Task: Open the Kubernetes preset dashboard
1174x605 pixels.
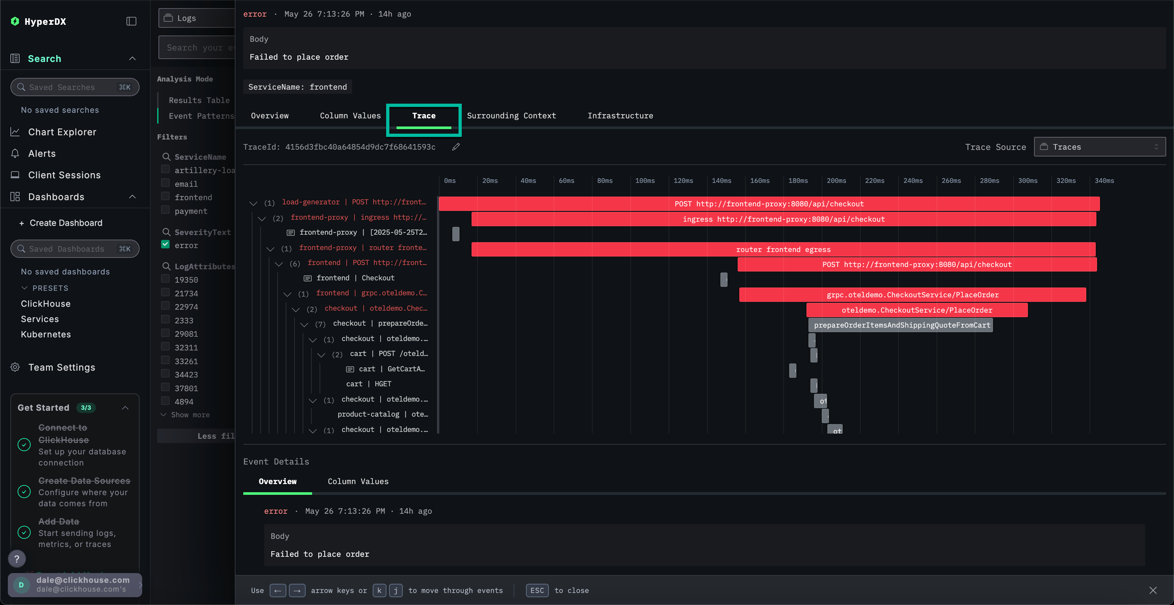Action: [46, 334]
